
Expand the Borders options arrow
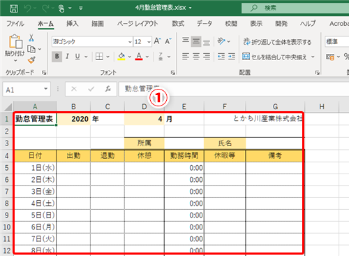(107, 57)
